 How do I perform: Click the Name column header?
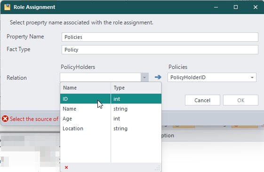(x=85, y=88)
